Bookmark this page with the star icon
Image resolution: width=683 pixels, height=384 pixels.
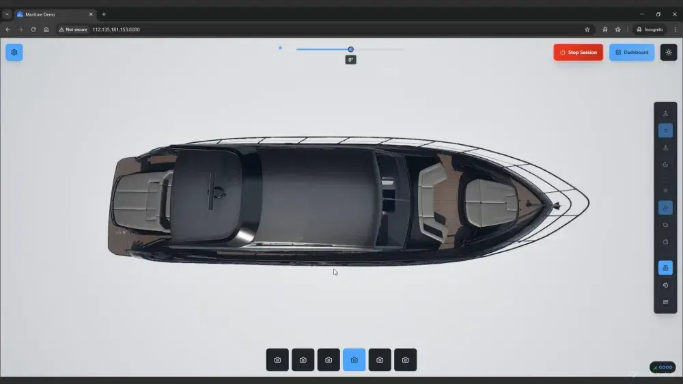click(x=587, y=29)
